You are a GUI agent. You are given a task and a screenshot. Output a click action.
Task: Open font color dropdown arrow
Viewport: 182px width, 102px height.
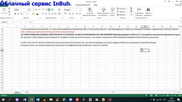click(40, 14)
